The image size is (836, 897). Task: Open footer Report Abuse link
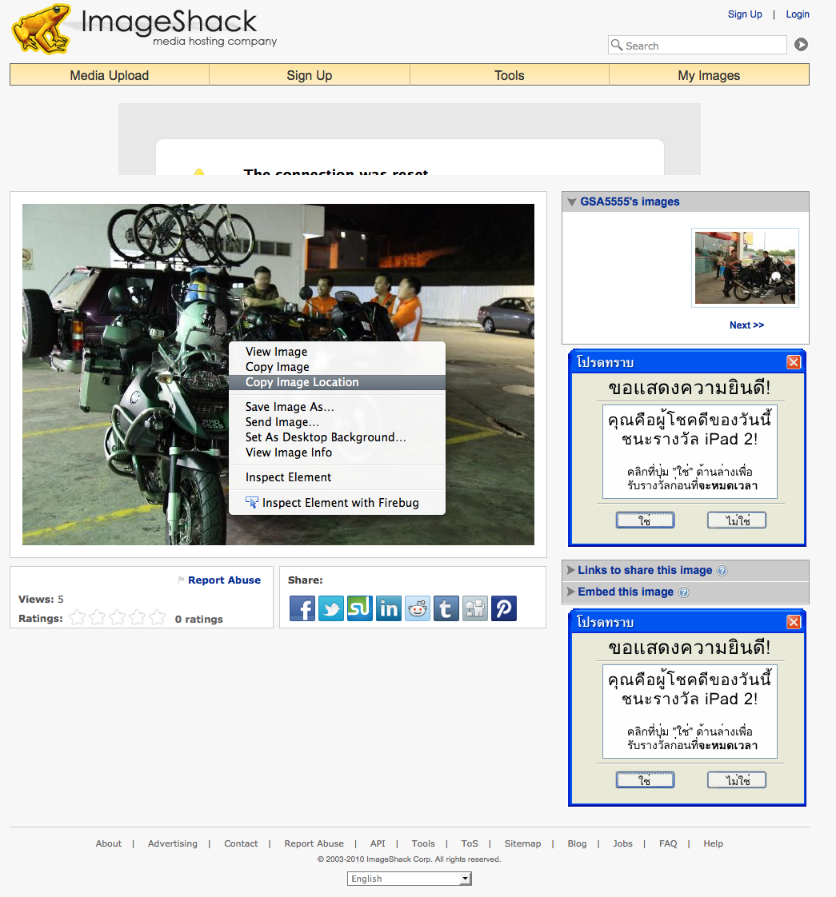pyautogui.click(x=314, y=843)
